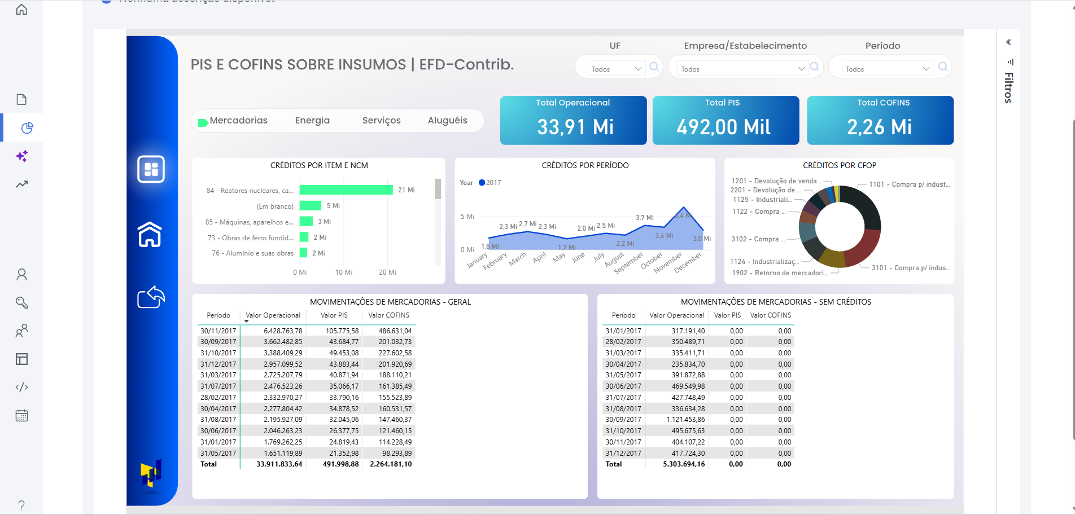Select the pie chart reports icon
This screenshot has height=515, width=1075.
coord(27,128)
